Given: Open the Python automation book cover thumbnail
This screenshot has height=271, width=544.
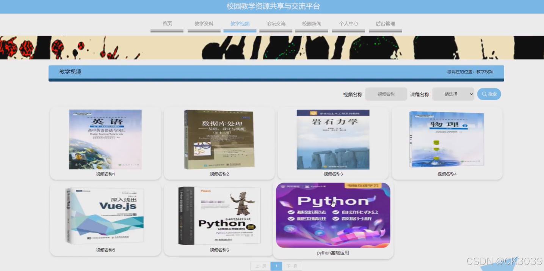Looking at the screenshot, I should [219, 216].
